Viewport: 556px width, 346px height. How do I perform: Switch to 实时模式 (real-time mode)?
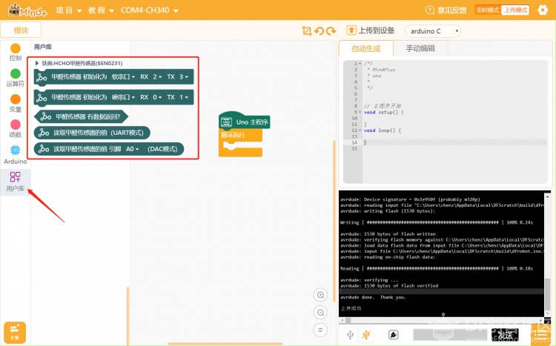[x=488, y=10]
